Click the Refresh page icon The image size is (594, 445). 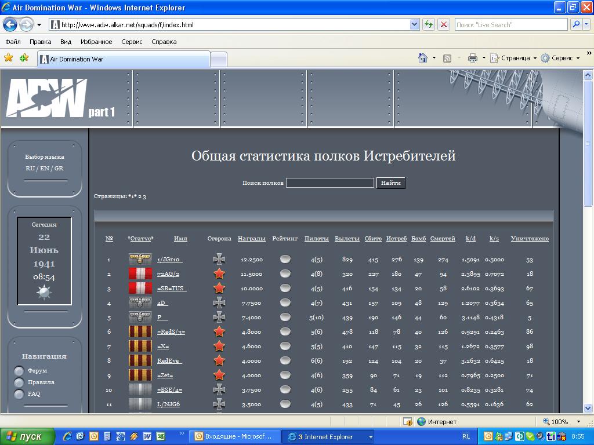429,25
